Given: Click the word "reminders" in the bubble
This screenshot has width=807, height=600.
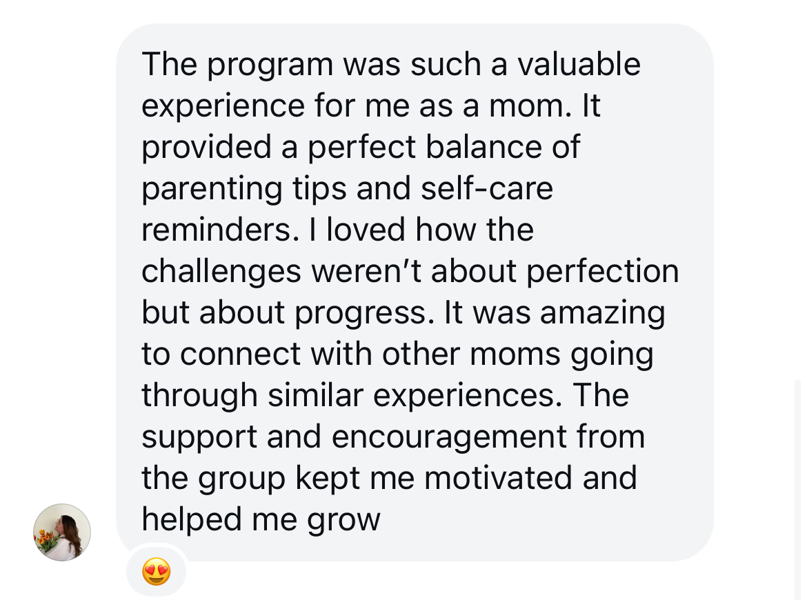Looking at the screenshot, I should [x=215, y=230].
